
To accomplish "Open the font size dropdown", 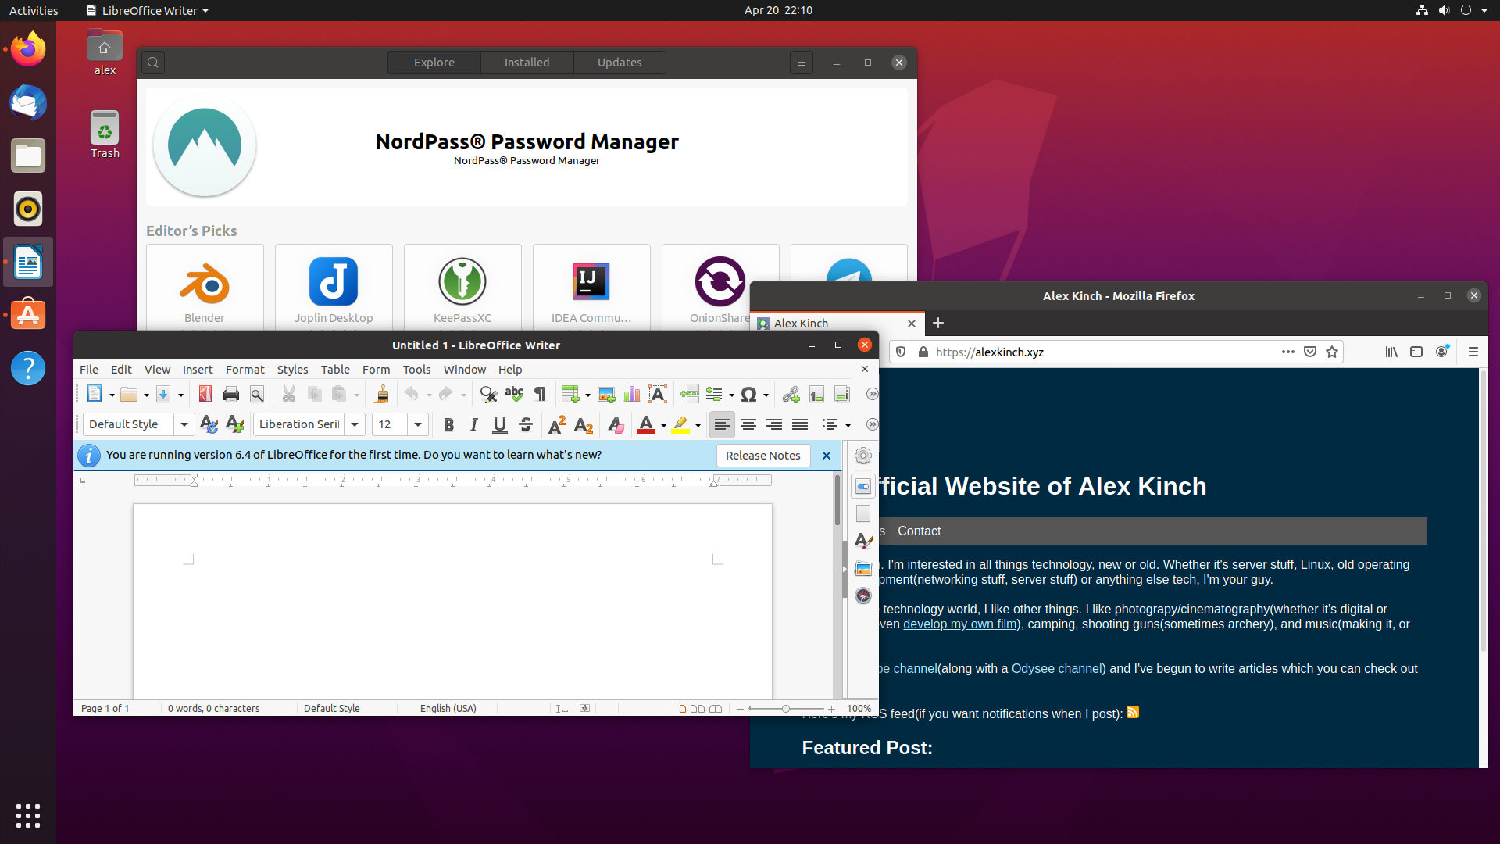I will 417,424.
